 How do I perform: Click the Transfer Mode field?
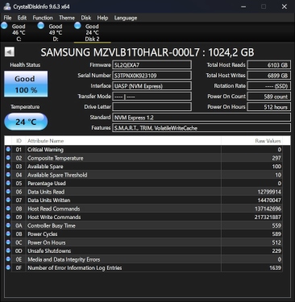[x=152, y=97]
